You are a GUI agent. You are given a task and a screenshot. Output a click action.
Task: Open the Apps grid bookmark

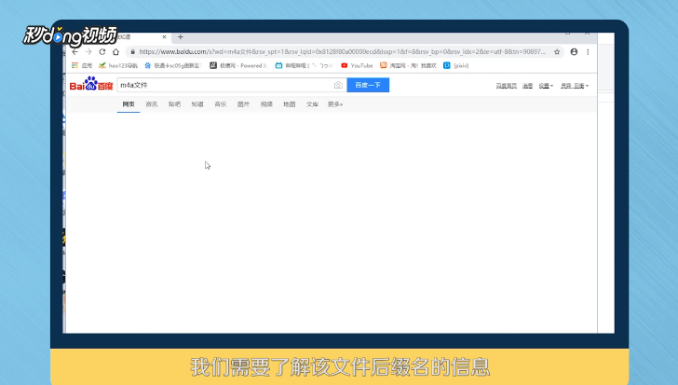(x=82, y=65)
